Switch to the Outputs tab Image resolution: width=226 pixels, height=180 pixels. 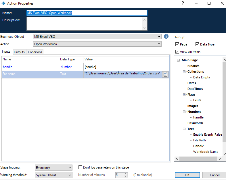point(19,52)
